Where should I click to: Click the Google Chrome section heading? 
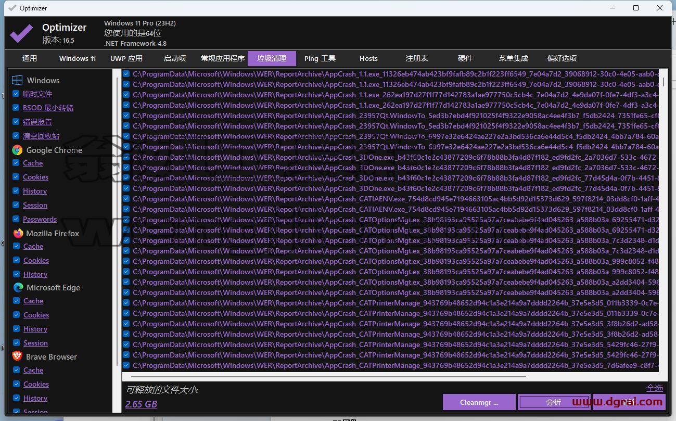pyautogui.click(x=54, y=150)
